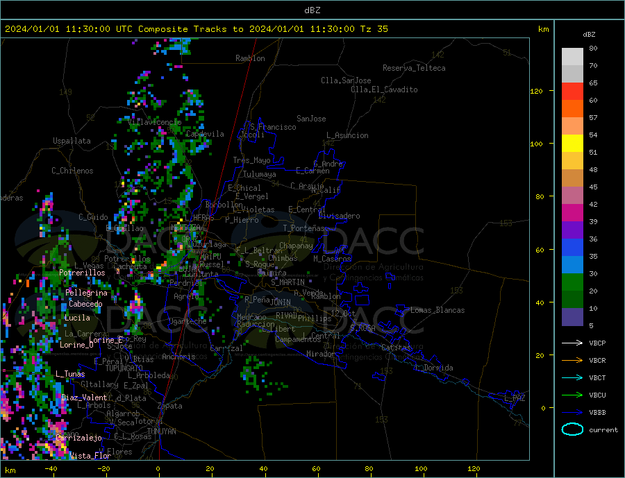
Task: Click the 'km' label at bottom left
Action: point(10,470)
